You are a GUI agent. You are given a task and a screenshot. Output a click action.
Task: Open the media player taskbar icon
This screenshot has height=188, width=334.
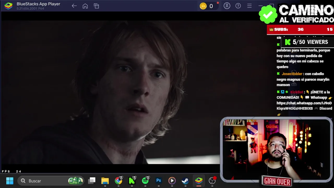tap(172, 181)
